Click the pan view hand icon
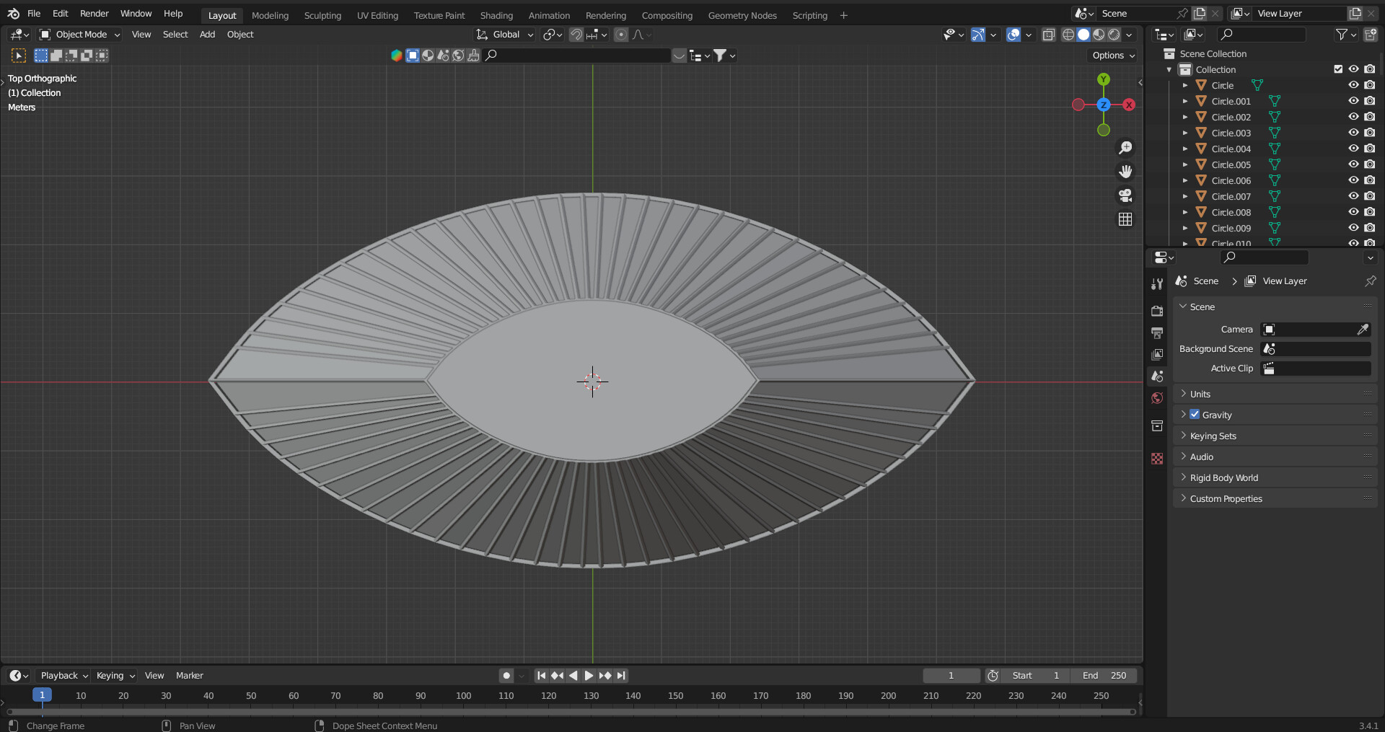Viewport: 1385px width, 732px height. [1125, 172]
